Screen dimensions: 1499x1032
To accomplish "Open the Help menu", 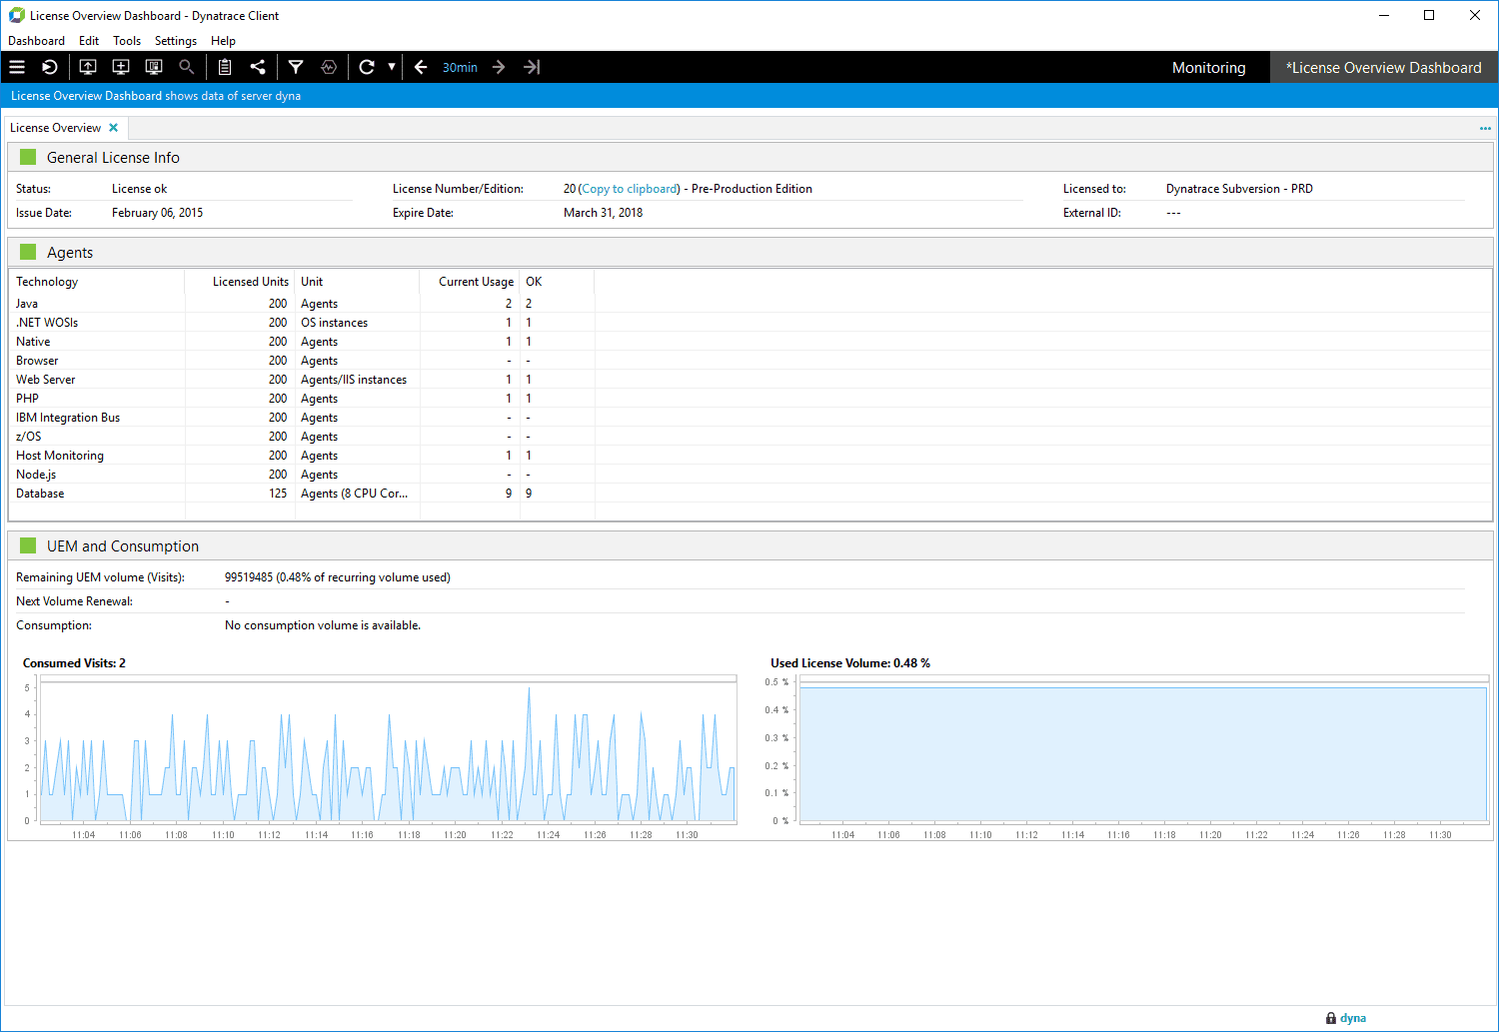I will [223, 41].
